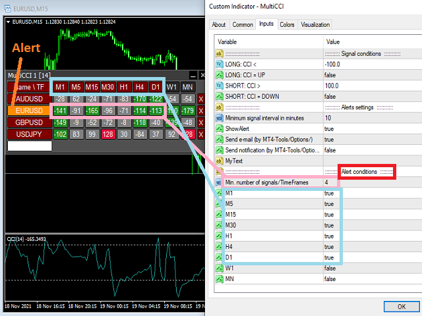Screen dimensions: 422x316
Task: Minimize the MultiCCI panel
Action: click(193, 76)
